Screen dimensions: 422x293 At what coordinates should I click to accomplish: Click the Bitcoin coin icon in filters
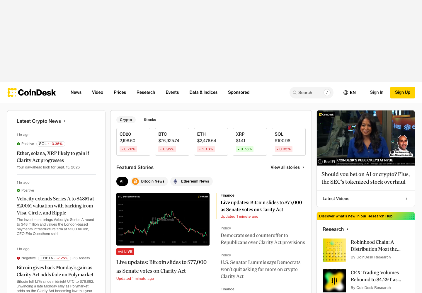(135, 181)
